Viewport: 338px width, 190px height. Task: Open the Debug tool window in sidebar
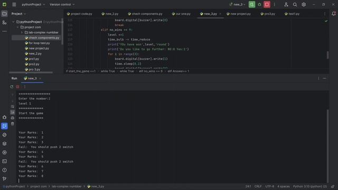4,117
